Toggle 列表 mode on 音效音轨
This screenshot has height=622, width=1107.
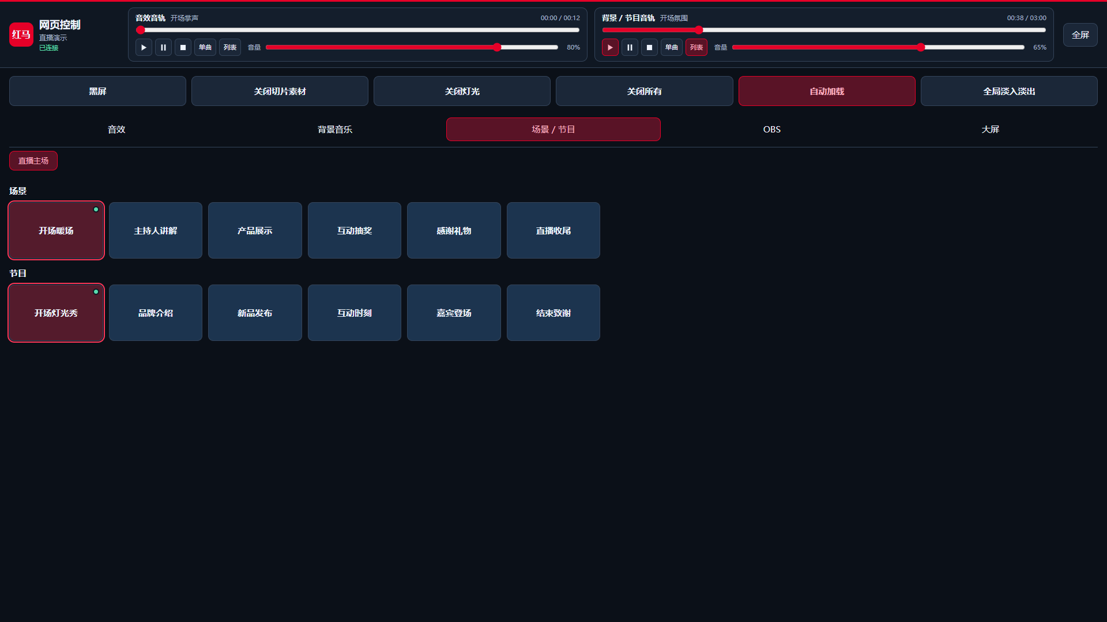click(230, 48)
